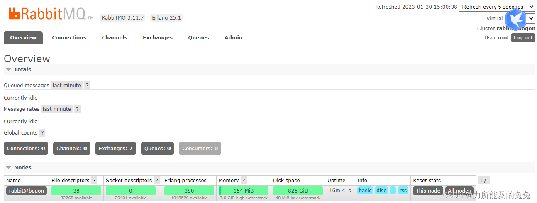537x203 pixels.
Task: Click the Memory 154 MiB usage bar
Action: 244,191
